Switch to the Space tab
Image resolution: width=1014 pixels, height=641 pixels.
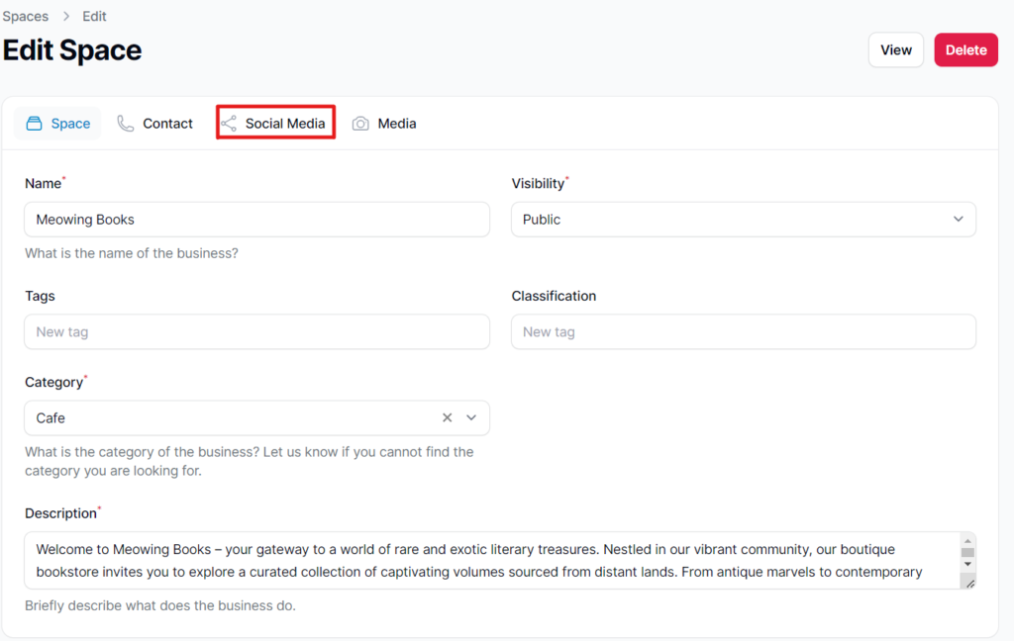coord(57,124)
